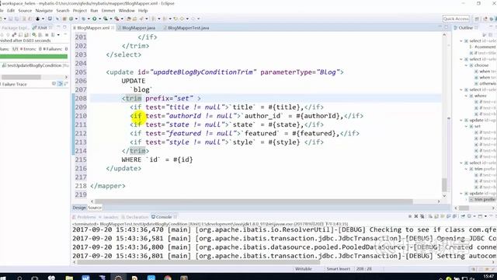Click the editor horizontal scrollbar
This screenshot has height=280, width=497.
tap(254, 201)
